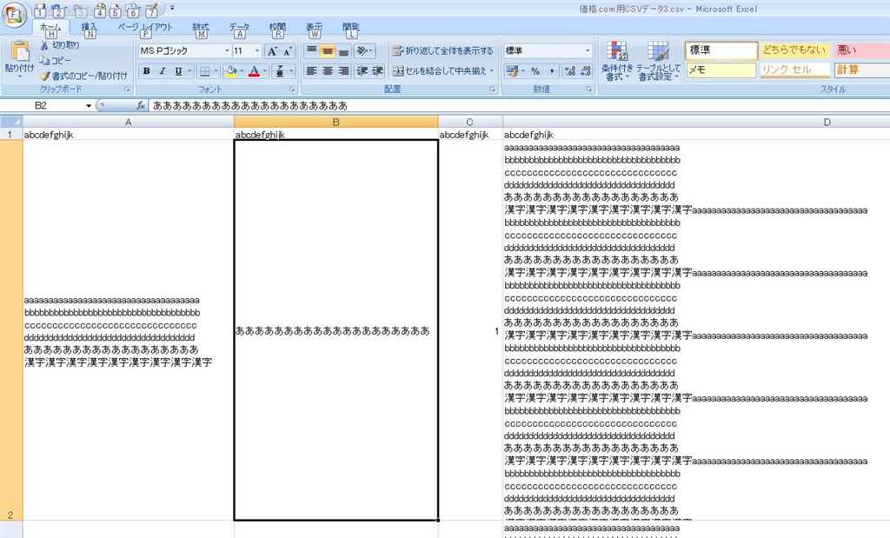Decrease decimal places
Screen dimensions: 890x538
point(586,71)
